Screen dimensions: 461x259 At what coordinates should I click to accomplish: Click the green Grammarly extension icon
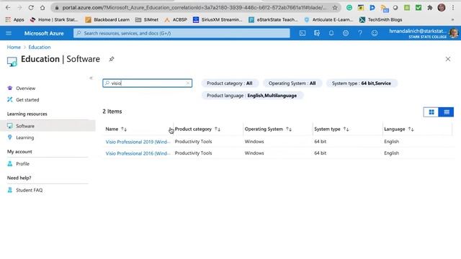(x=349, y=8)
